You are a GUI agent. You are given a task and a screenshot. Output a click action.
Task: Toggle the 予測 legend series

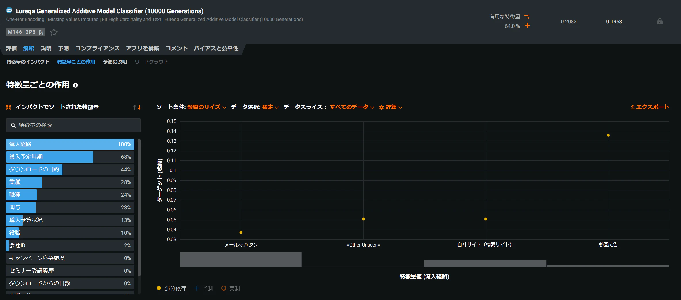[x=204, y=288]
